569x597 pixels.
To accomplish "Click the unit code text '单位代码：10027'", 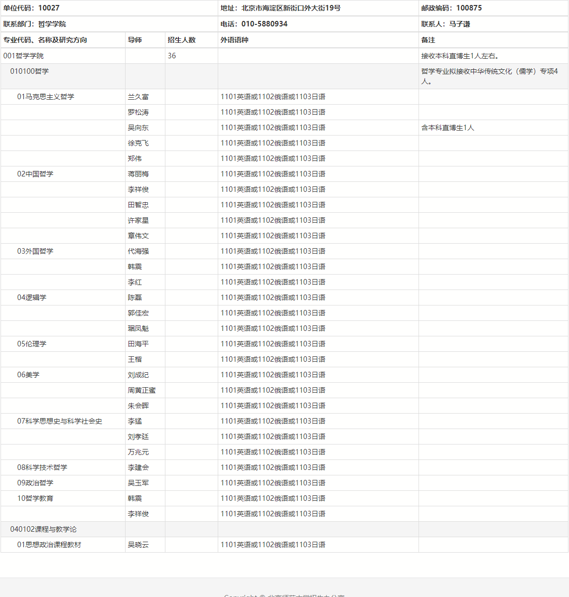I will tap(31, 8).
